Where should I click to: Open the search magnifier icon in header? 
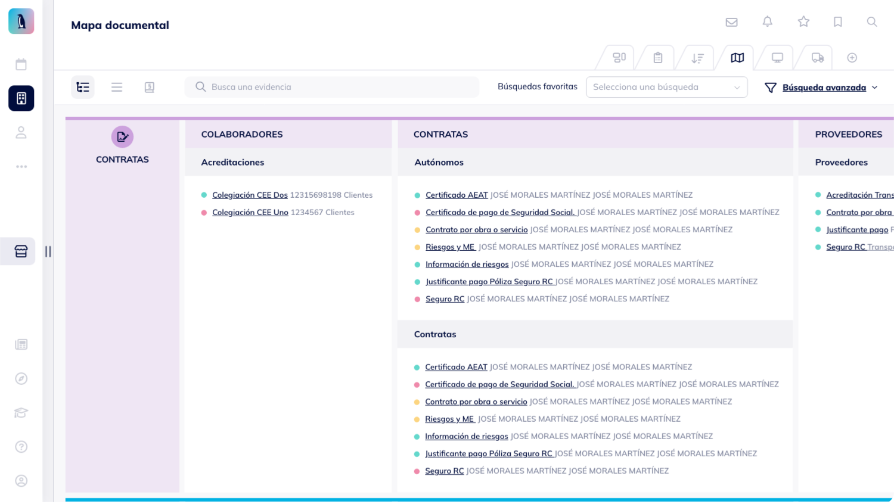coord(872,22)
